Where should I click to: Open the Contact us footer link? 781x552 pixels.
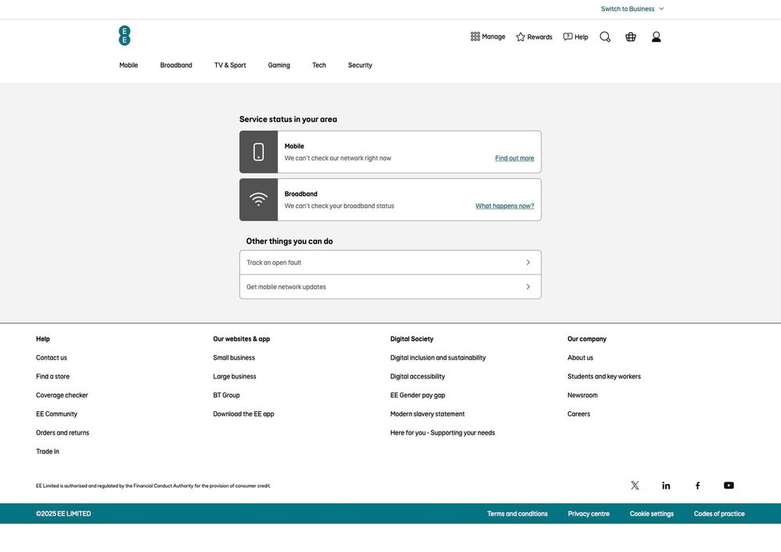coord(52,358)
